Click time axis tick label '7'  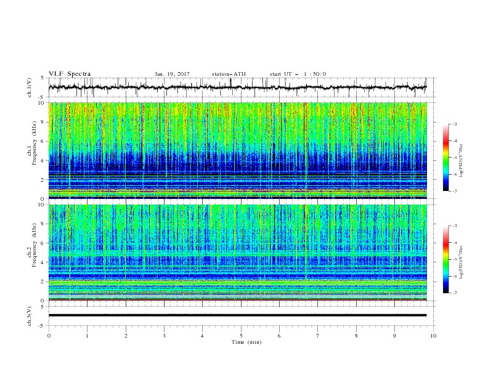tap(318, 336)
